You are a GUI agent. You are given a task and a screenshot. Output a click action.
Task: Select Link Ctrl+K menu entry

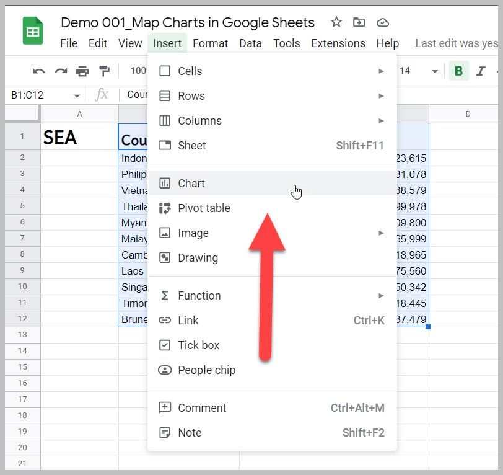273,320
